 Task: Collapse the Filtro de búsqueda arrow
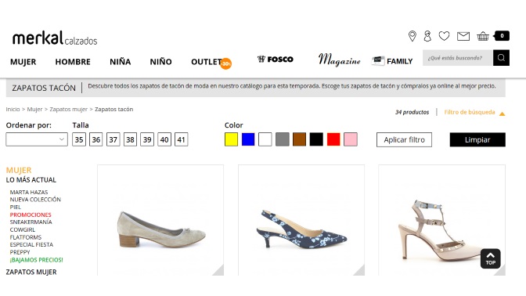coord(502,114)
